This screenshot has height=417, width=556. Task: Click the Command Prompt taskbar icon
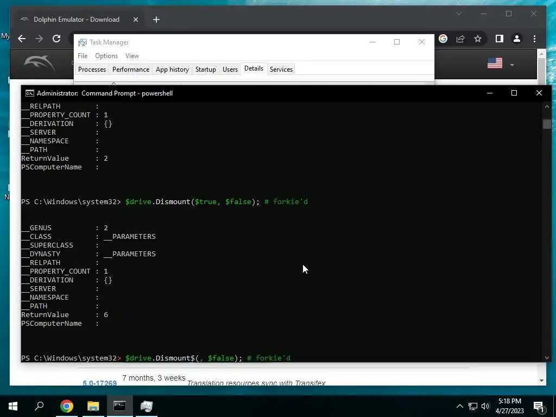point(119,406)
